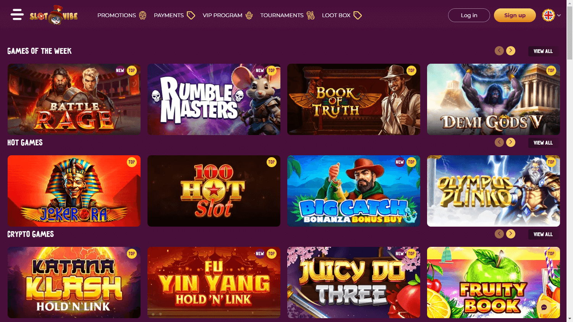Expand the language selector with UK flag
573x322 pixels.
point(552,15)
